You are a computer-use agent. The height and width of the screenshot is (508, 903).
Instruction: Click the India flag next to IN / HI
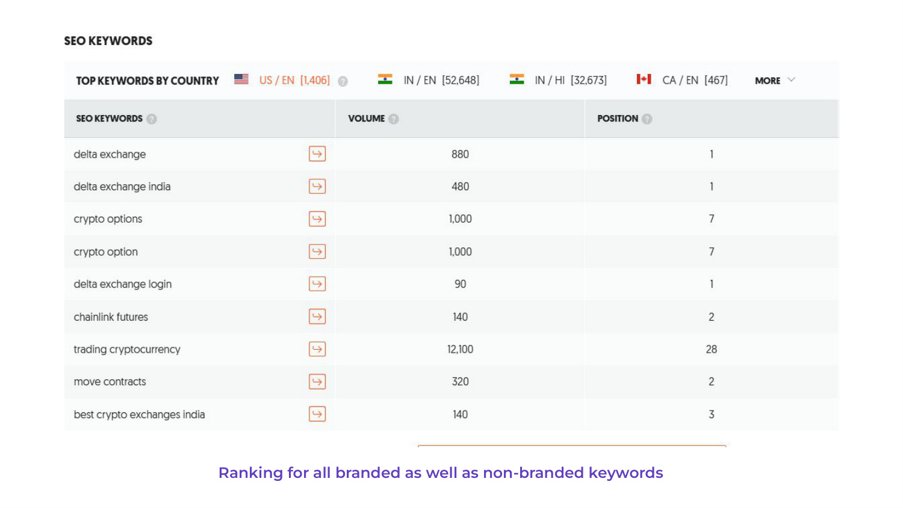pos(517,78)
